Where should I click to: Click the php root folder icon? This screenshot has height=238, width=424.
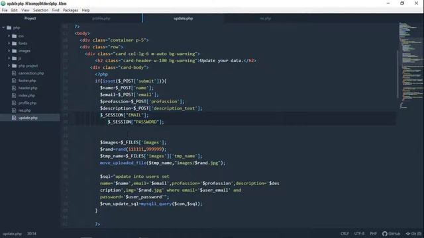tap(9, 28)
